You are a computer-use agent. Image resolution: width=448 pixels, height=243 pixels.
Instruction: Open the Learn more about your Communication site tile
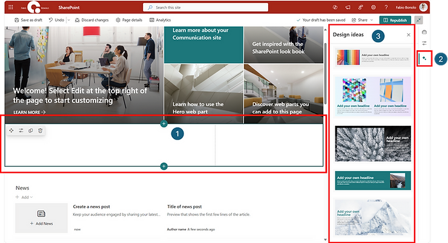click(x=203, y=45)
